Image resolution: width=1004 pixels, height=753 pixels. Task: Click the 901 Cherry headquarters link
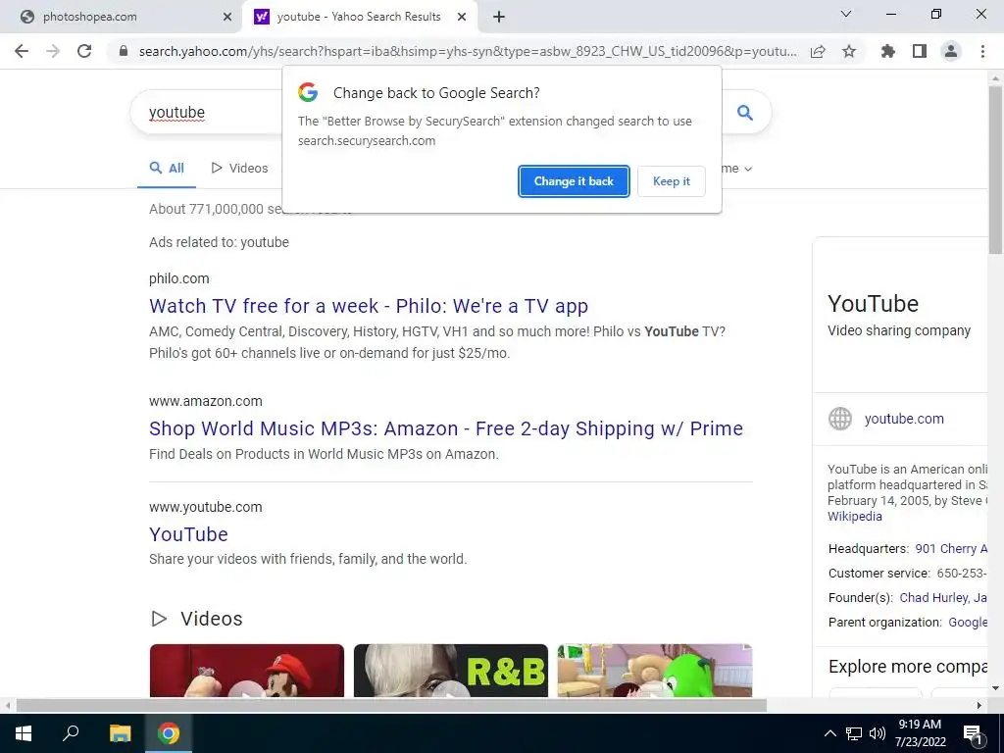click(x=951, y=549)
